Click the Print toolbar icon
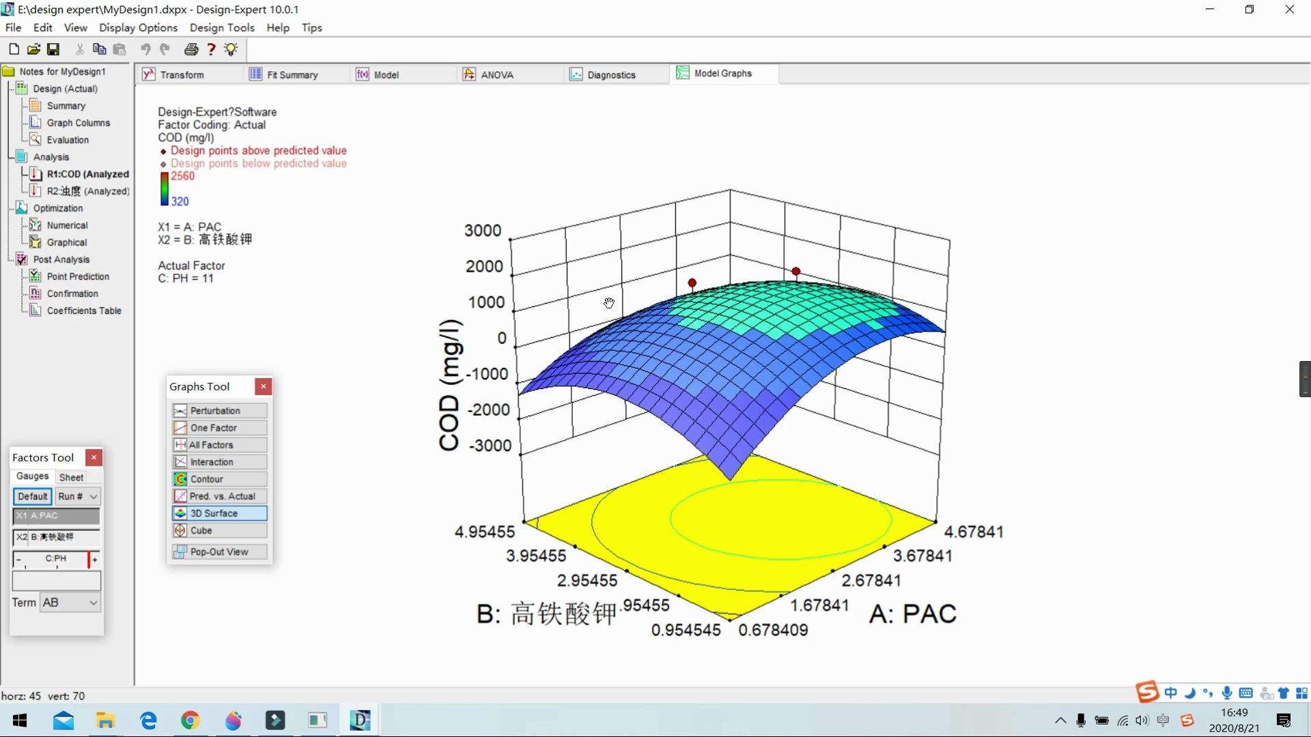The image size is (1311, 737). 191,49
